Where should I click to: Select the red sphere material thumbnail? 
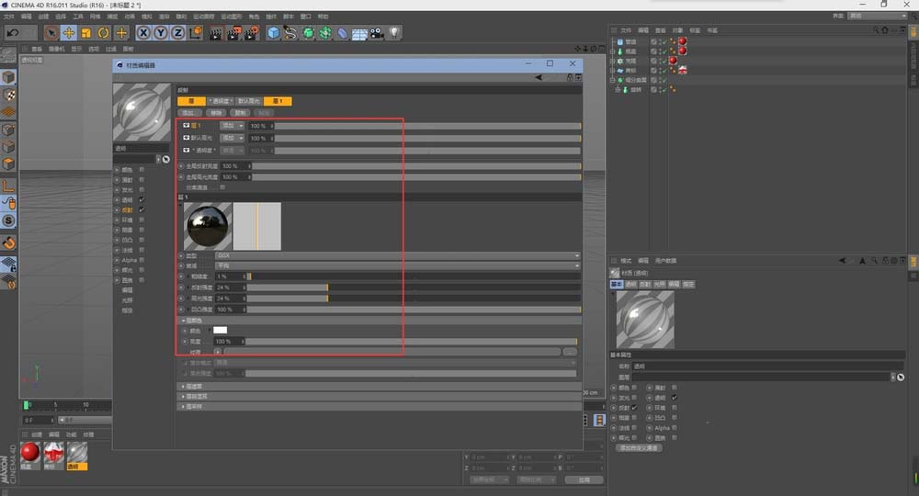pos(30,453)
